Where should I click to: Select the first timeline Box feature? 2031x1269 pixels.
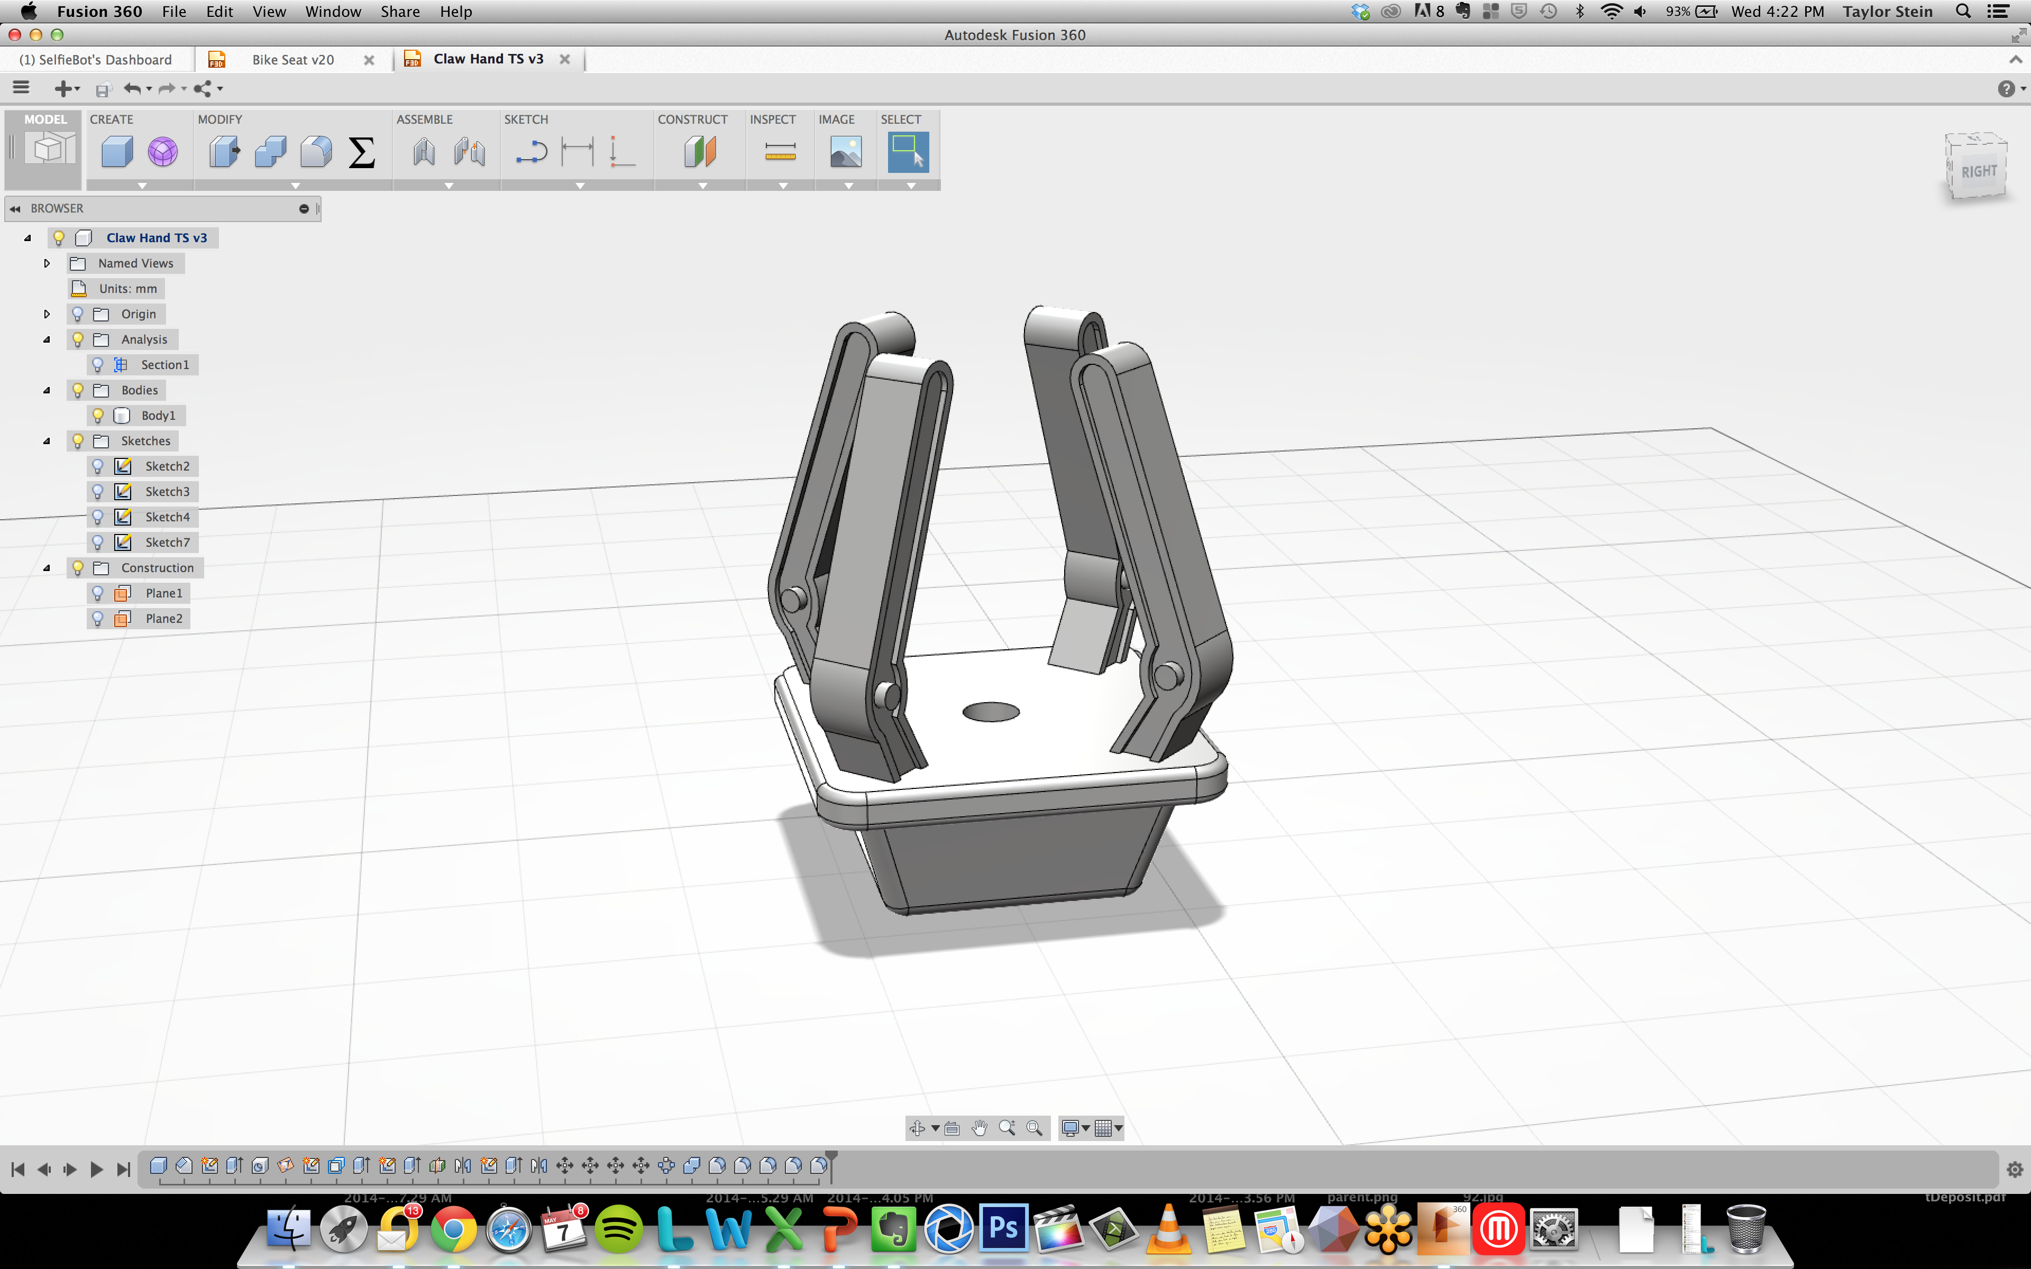pyautogui.click(x=158, y=1165)
